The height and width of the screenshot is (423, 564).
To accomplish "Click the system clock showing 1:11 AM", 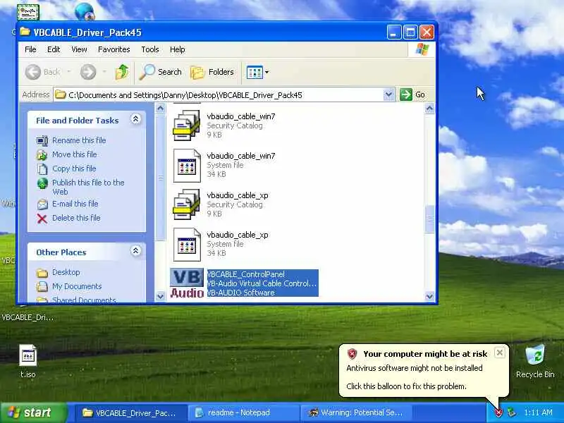I will 538,412.
